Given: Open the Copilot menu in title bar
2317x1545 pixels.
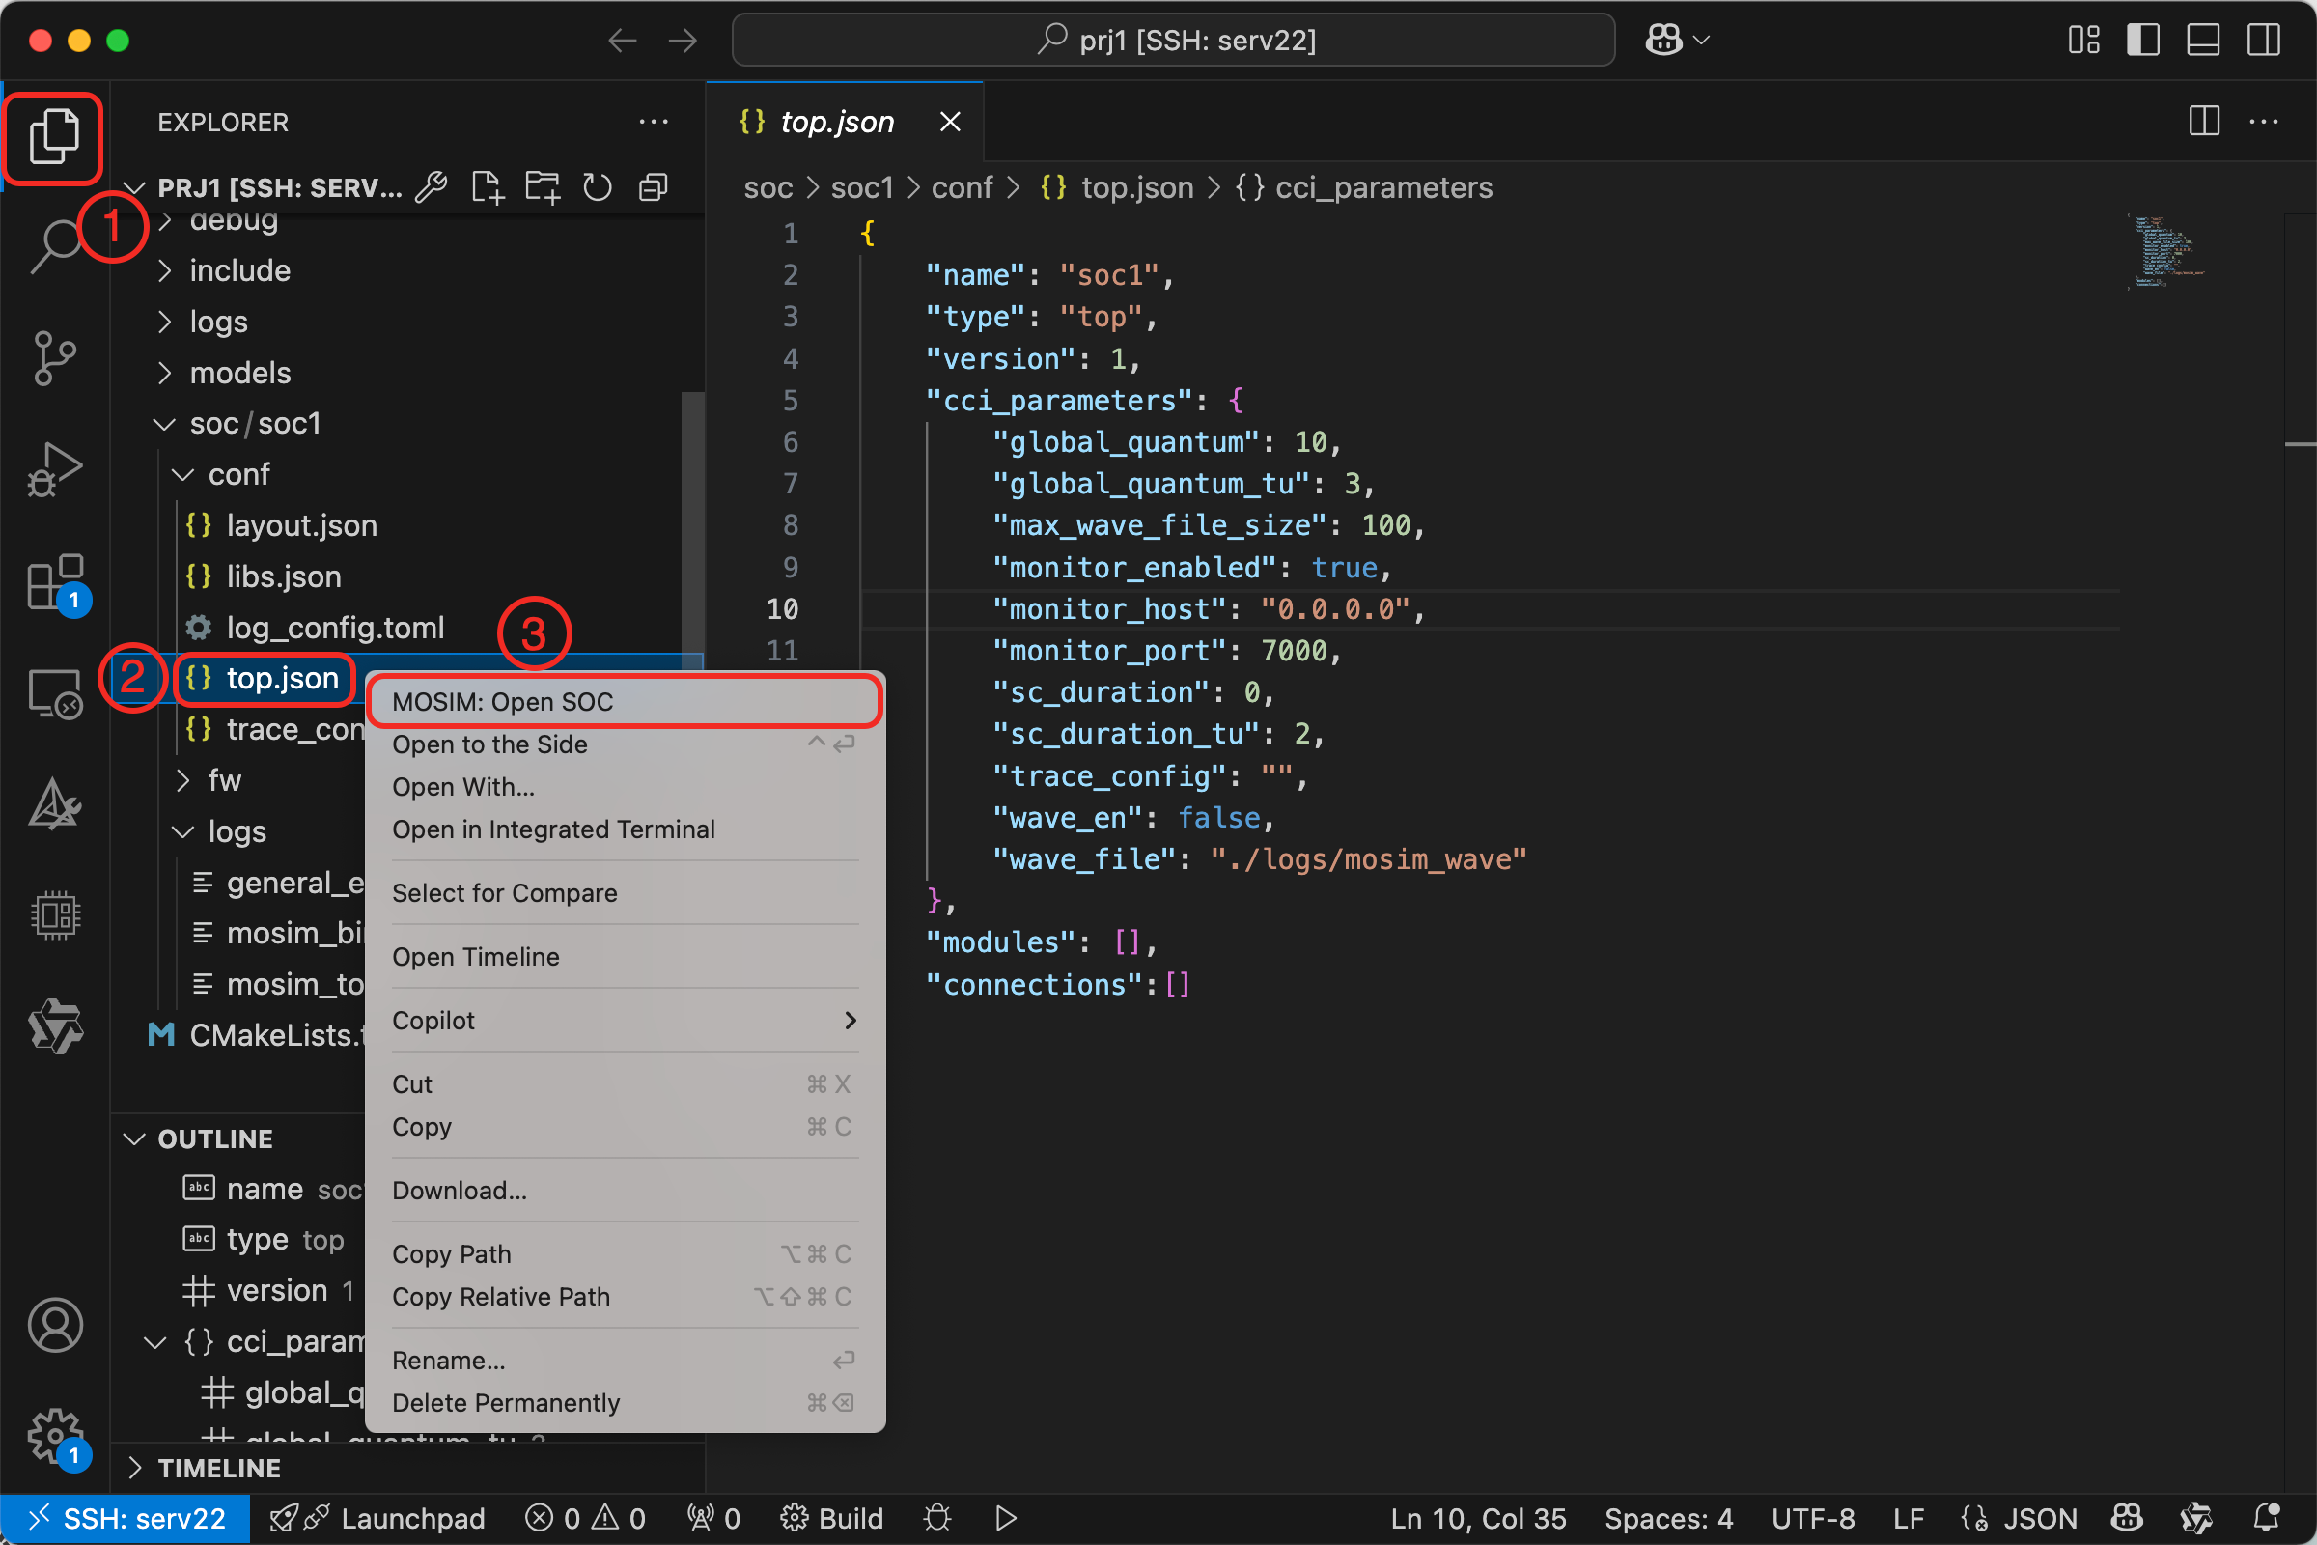Looking at the screenshot, I should pyautogui.click(x=1678, y=41).
